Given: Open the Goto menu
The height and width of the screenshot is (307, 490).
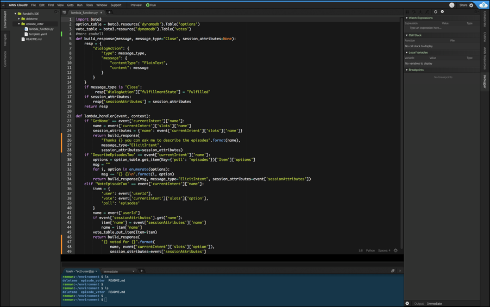Looking at the screenshot, I should click(x=70, y=5).
